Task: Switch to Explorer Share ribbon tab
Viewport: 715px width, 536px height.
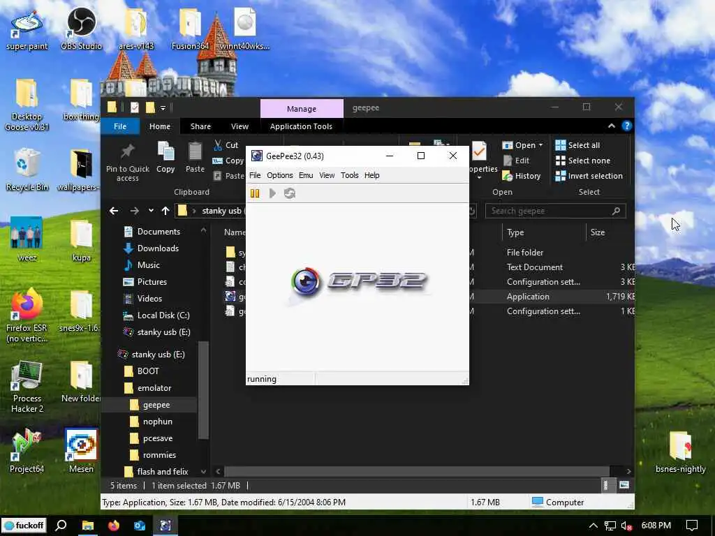Action: click(200, 126)
